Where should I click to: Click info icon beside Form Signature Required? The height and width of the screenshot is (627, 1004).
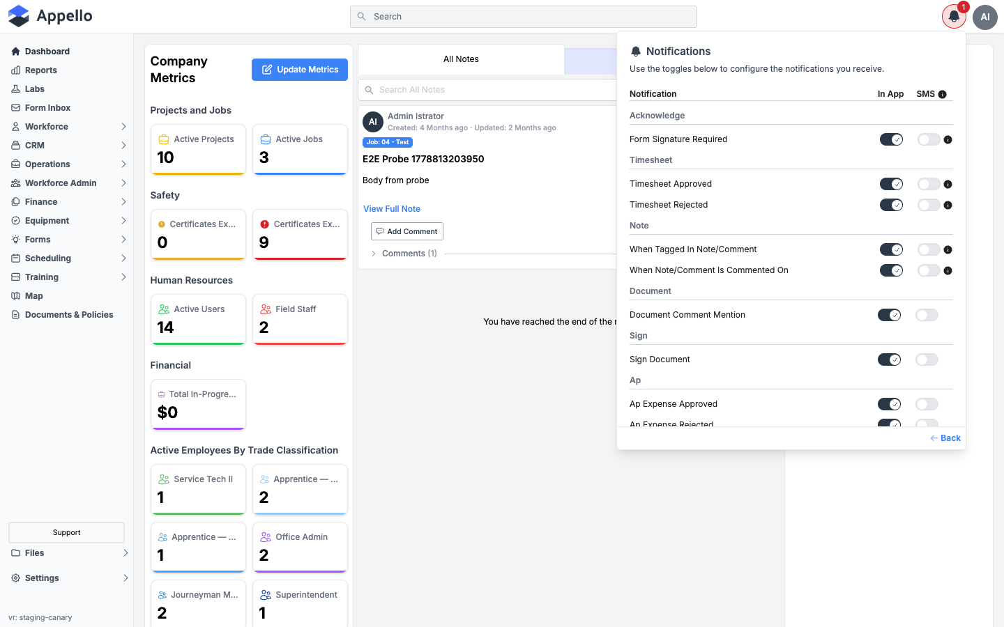[948, 140]
